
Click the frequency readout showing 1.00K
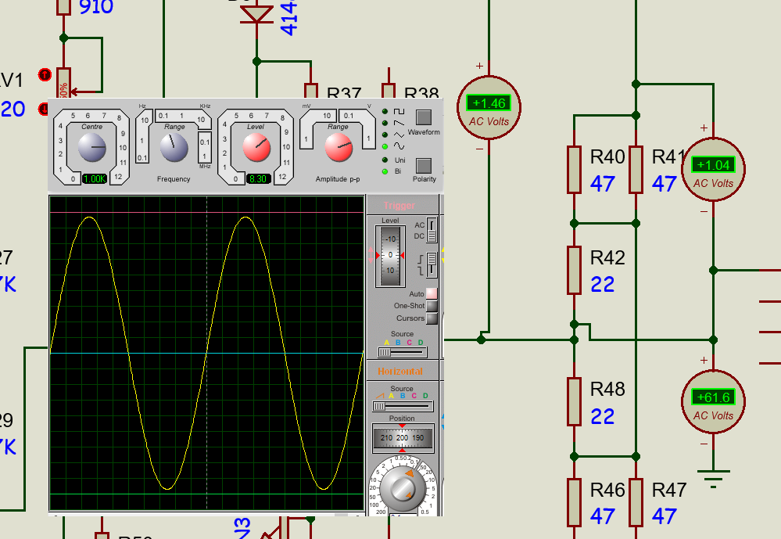click(x=94, y=178)
